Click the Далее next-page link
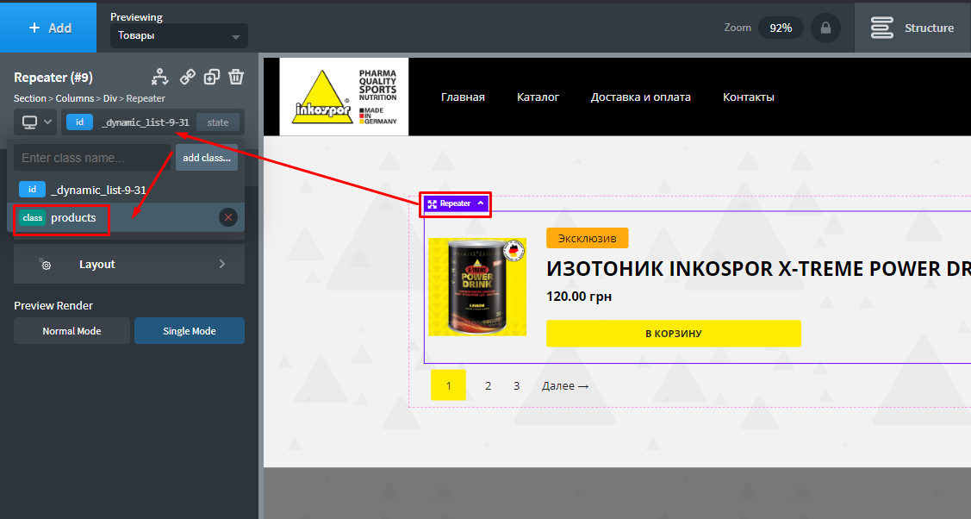The image size is (971, 519). [x=565, y=386]
